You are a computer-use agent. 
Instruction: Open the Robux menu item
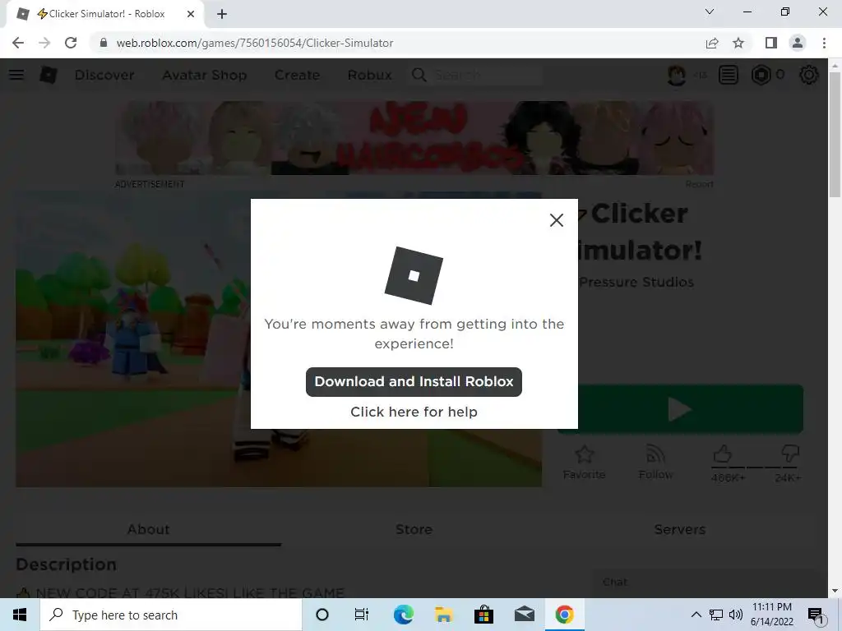(369, 75)
